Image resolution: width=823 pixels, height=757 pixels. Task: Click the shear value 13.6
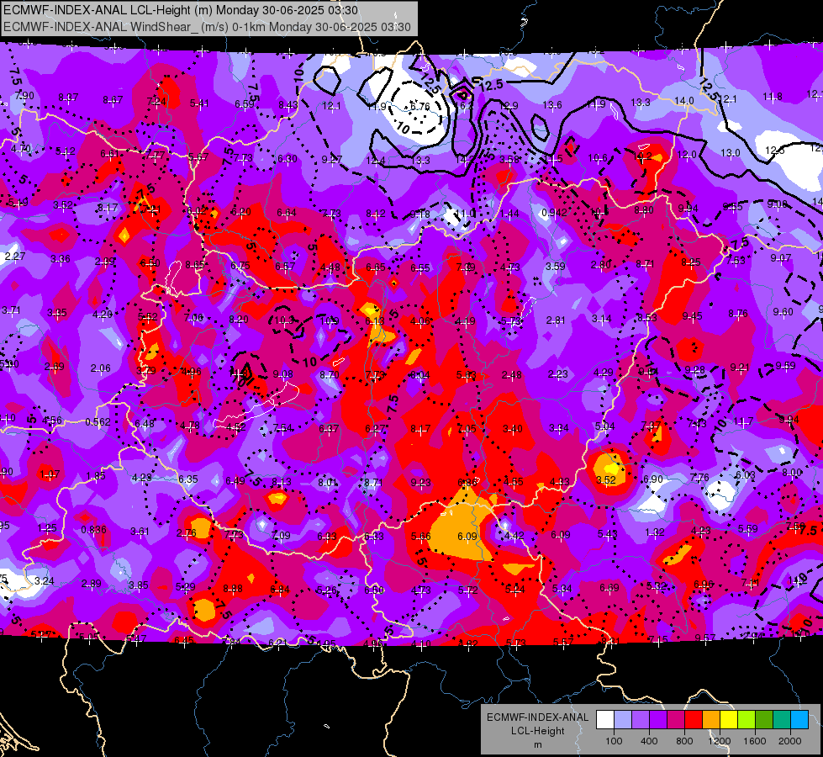(x=552, y=105)
